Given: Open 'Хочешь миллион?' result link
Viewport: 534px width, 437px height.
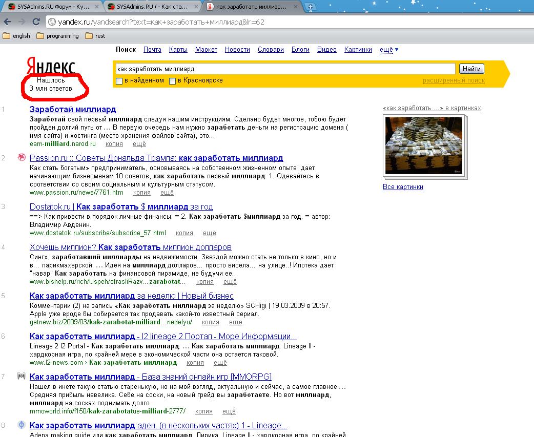Looking at the screenshot, I should (131, 247).
